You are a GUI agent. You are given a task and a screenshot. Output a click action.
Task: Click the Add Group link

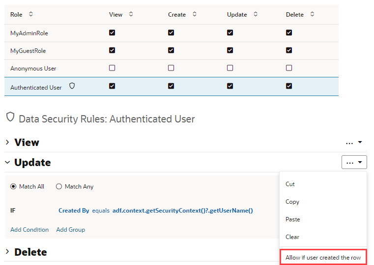click(x=71, y=230)
